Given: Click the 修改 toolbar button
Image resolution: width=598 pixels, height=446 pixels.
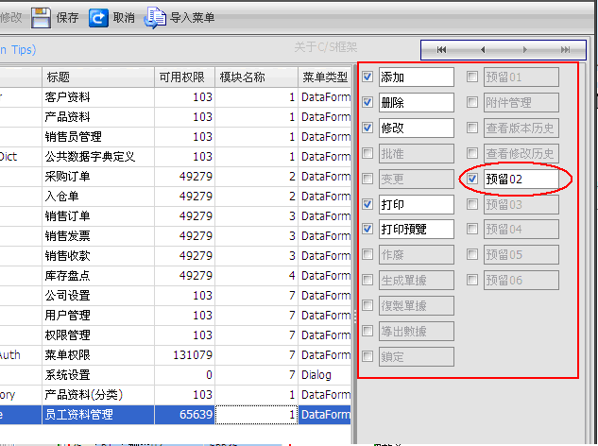Looking at the screenshot, I should point(9,17).
